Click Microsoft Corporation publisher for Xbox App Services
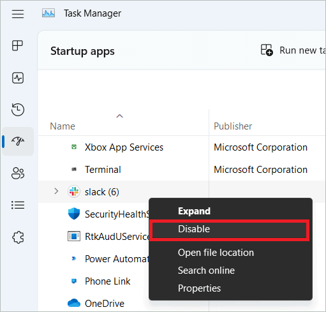The height and width of the screenshot is (312, 326). [260, 147]
